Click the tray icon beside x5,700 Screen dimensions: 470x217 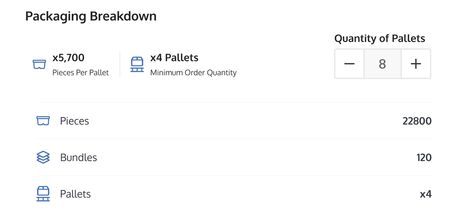[39, 64]
